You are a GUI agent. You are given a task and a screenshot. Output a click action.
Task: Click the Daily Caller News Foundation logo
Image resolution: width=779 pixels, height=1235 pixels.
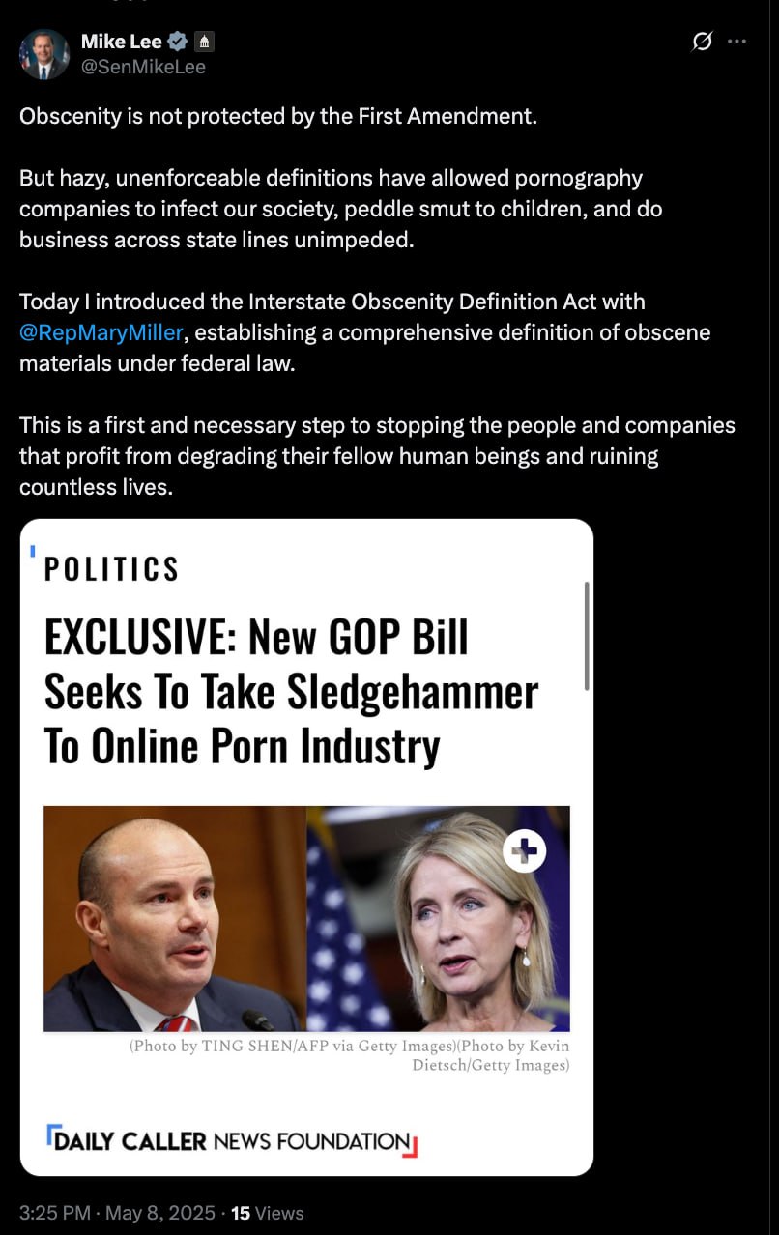click(232, 1141)
